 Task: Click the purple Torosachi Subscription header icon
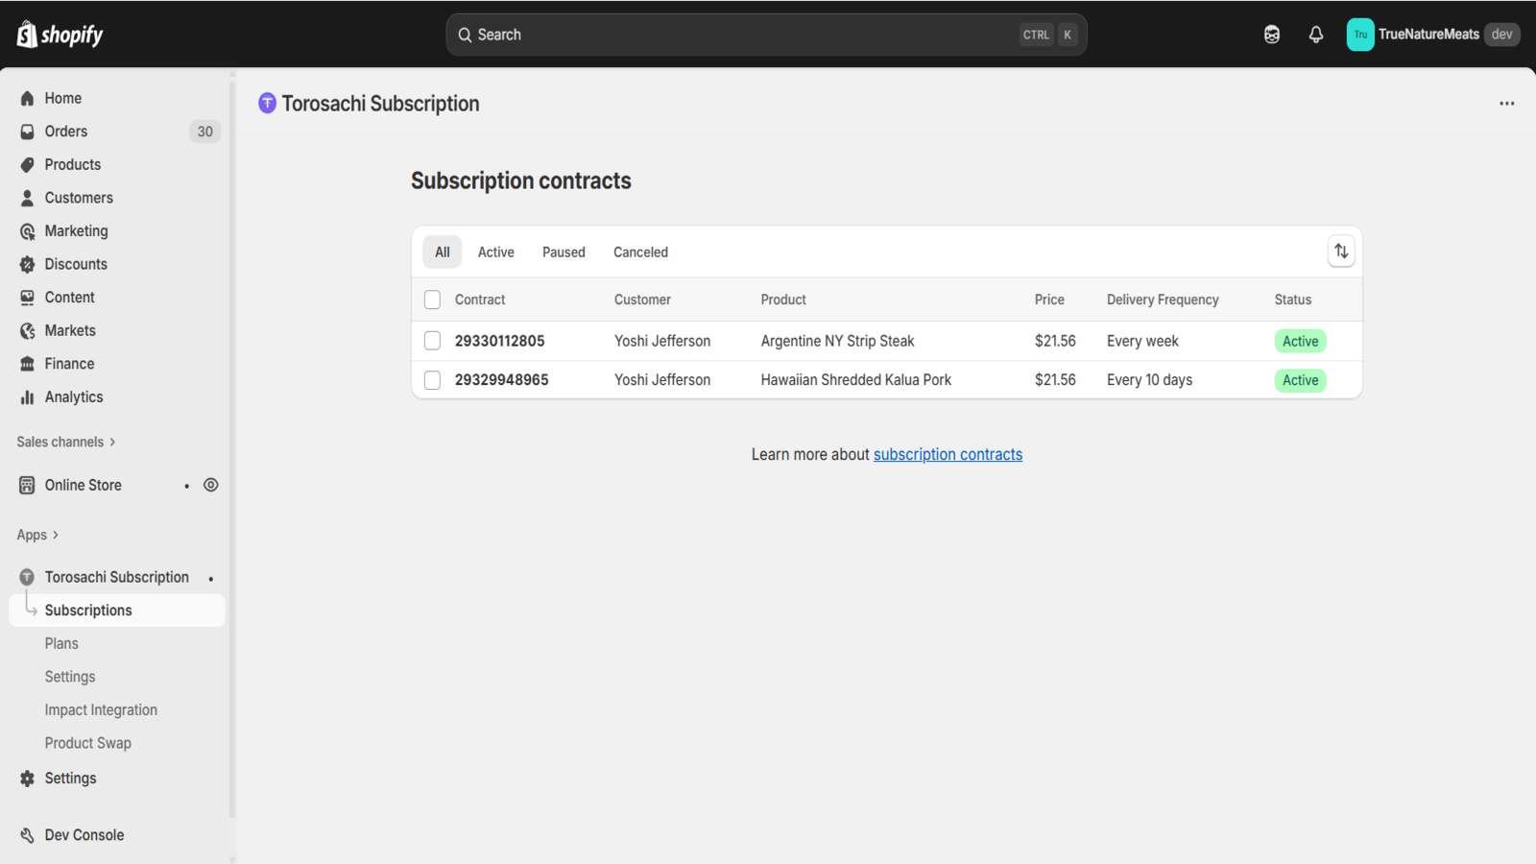point(267,103)
